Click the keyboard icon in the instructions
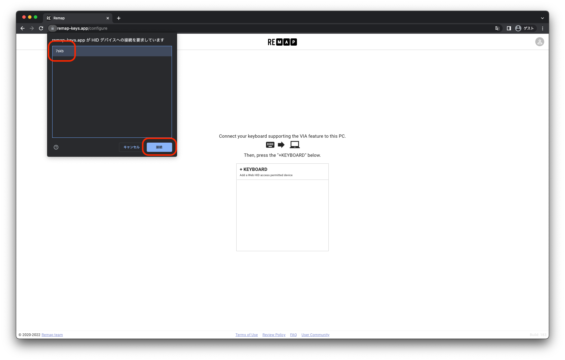 point(270,145)
